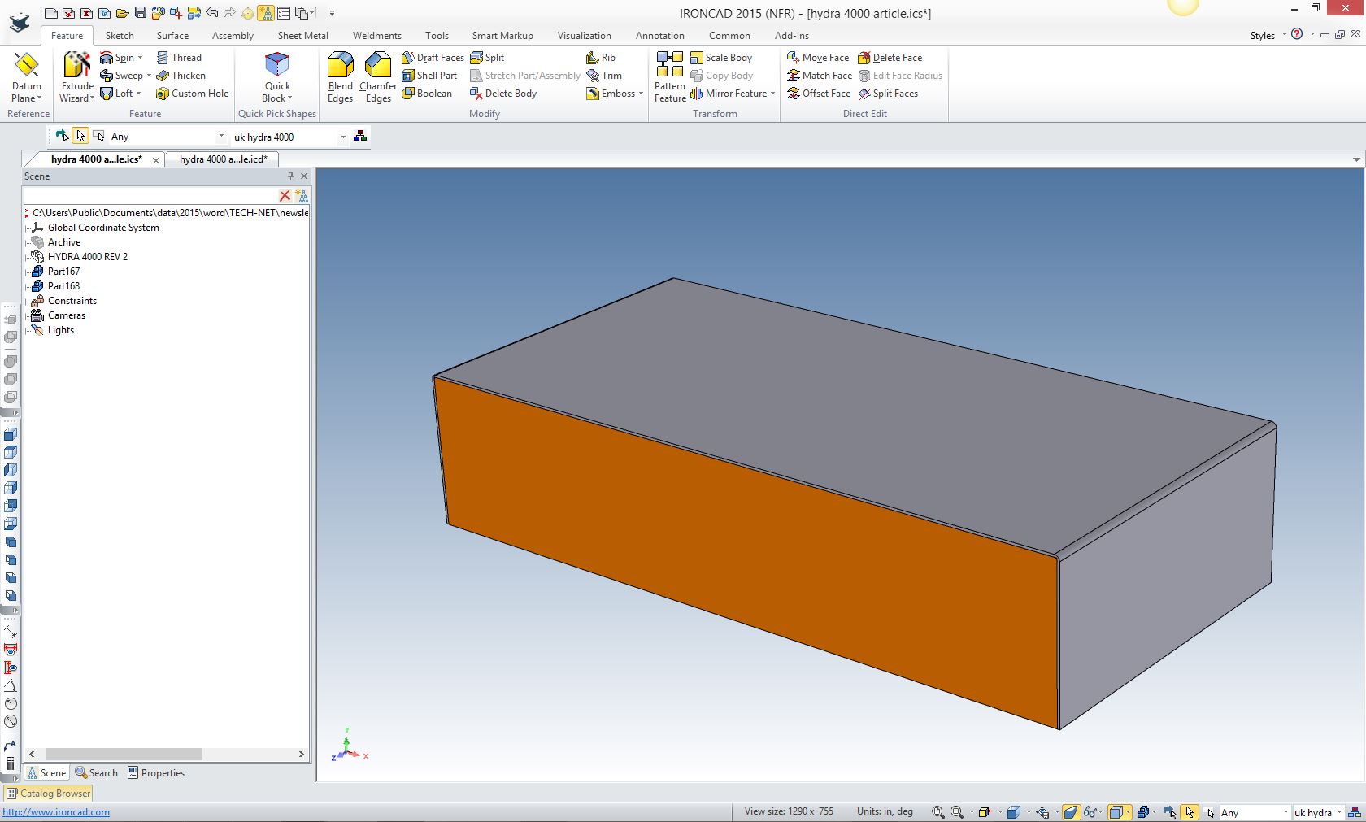Expand the uk hydra 4000 configuration dropdown

(x=343, y=137)
